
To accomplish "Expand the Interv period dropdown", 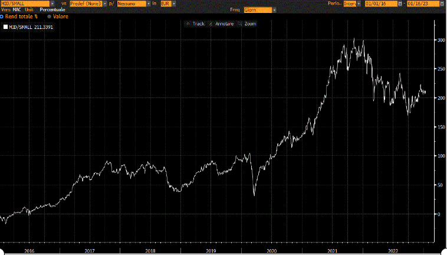I will 360,4.
